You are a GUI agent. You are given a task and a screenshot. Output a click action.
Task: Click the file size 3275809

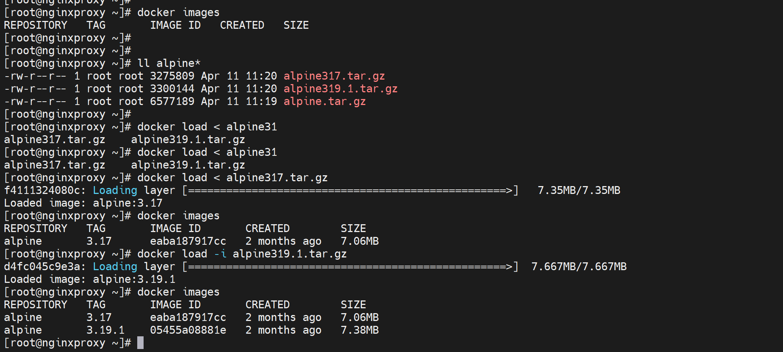point(172,76)
